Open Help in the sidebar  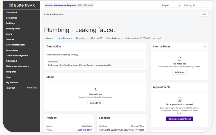pos(8,77)
